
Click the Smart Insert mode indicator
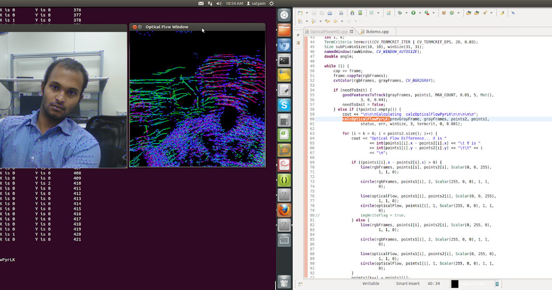tap(408, 284)
